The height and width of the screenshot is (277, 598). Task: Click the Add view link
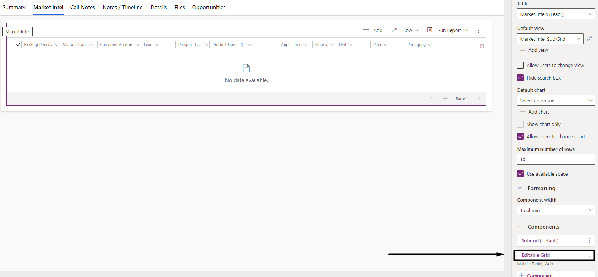click(538, 50)
